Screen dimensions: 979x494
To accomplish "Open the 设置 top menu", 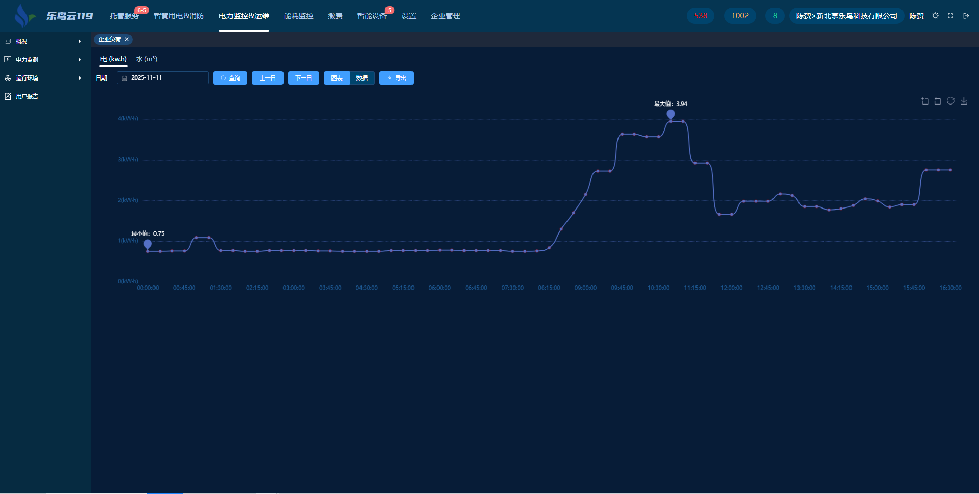I will pyautogui.click(x=408, y=16).
